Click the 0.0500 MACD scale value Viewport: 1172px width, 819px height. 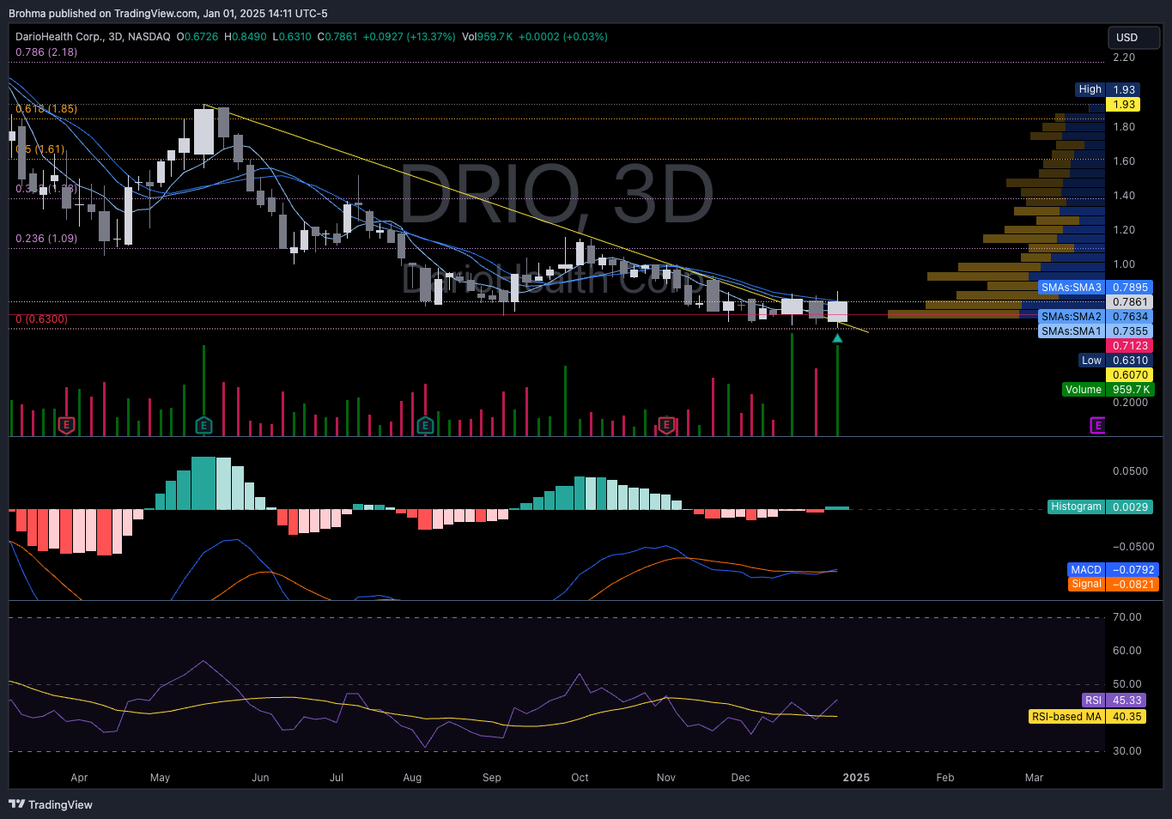point(1130,471)
